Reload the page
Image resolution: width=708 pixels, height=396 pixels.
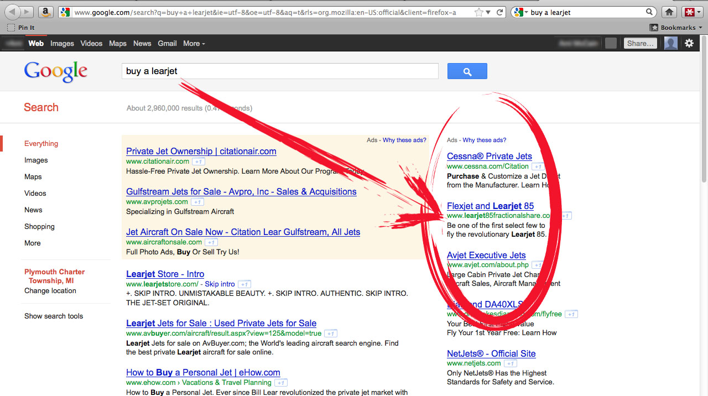point(499,12)
